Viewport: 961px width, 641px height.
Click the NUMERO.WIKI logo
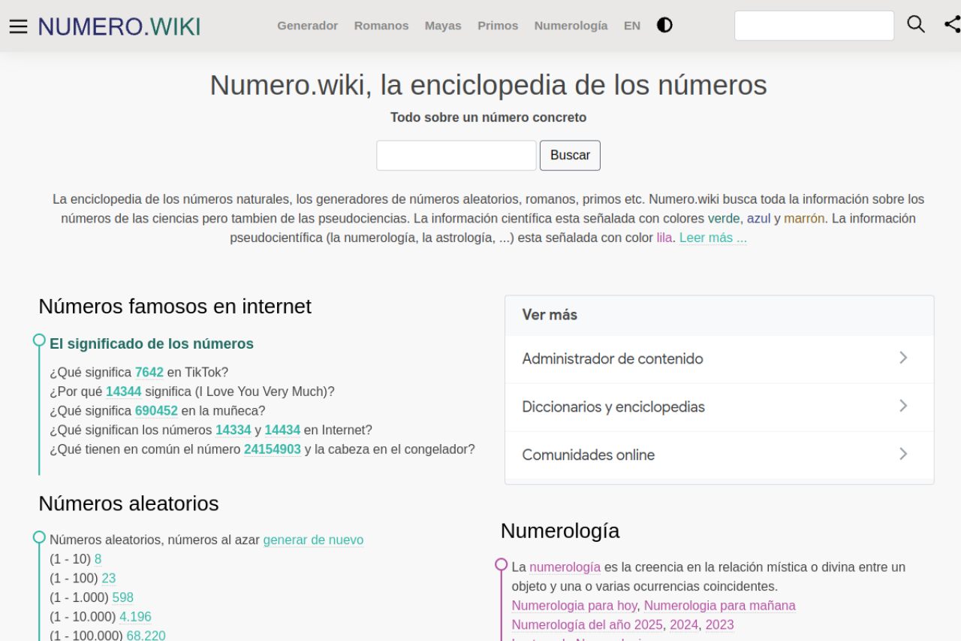click(x=119, y=26)
